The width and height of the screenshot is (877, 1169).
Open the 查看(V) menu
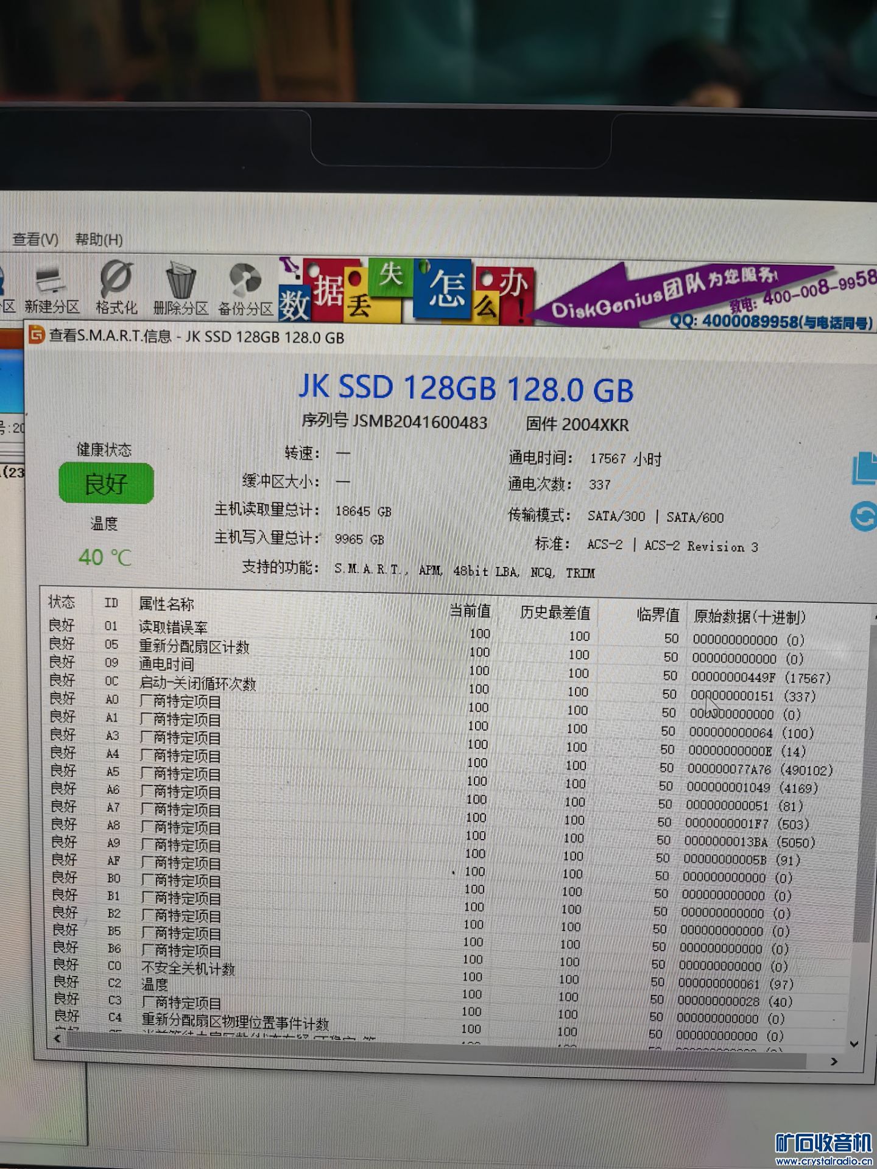(35, 239)
